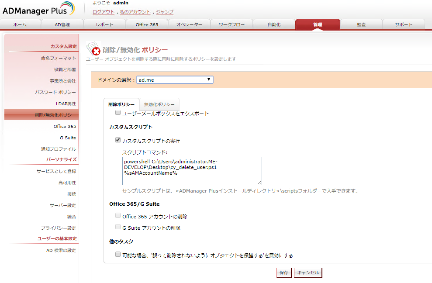This screenshot has height=283, width=432.
Task: Open 高可用性 in the sidebar
Action: (67, 183)
